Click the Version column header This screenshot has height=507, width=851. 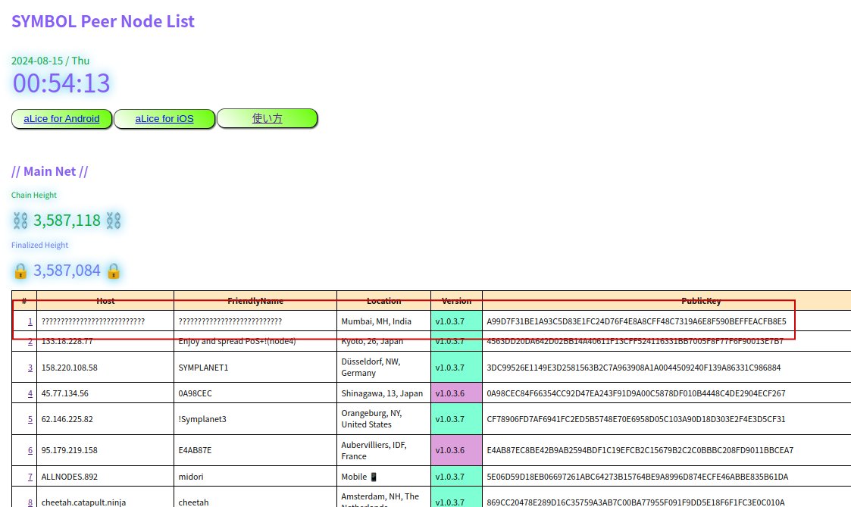point(456,301)
